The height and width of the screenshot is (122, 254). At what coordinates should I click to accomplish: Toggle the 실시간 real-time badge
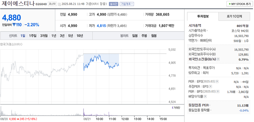114,4
